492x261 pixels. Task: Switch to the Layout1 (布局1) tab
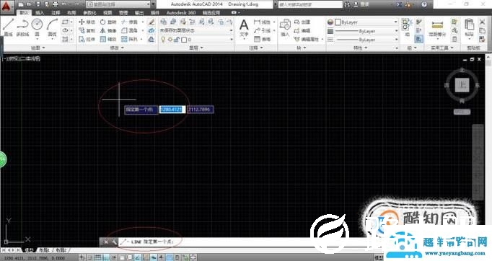45,250
